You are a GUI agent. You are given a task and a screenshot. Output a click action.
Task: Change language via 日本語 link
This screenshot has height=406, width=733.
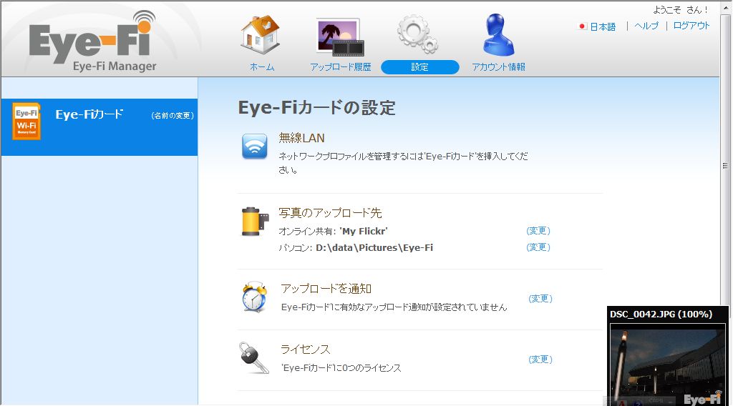point(603,26)
